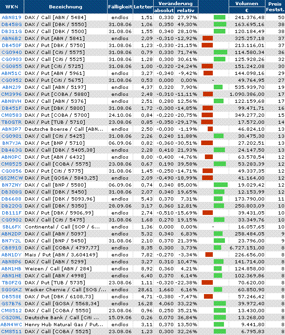Select text 'Weizen / Call [ABN / 284]'

(58, 268)
